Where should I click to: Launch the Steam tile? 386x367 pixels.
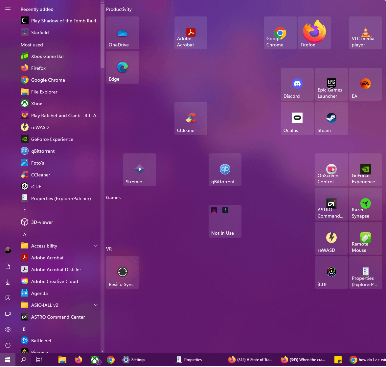tap(331, 118)
